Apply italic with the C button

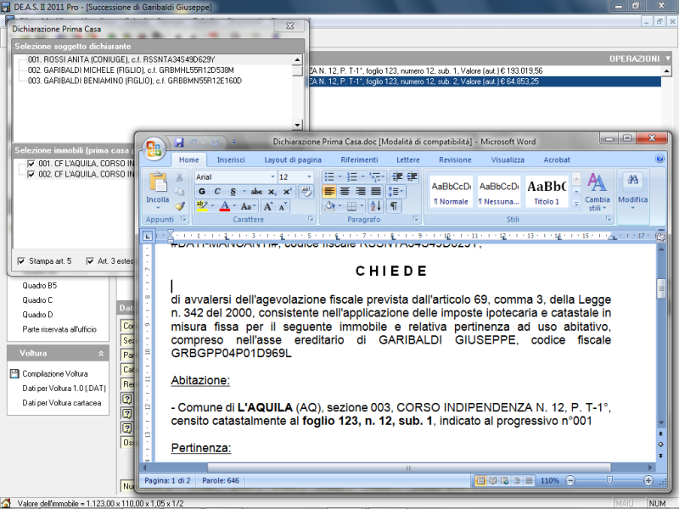point(217,192)
